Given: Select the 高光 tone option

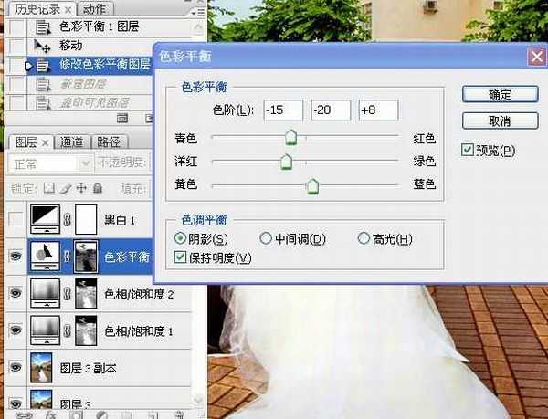Looking at the screenshot, I should [x=364, y=239].
